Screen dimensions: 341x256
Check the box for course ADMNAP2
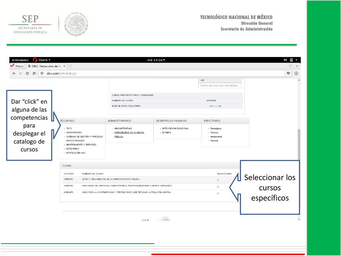pyautogui.click(x=218, y=187)
